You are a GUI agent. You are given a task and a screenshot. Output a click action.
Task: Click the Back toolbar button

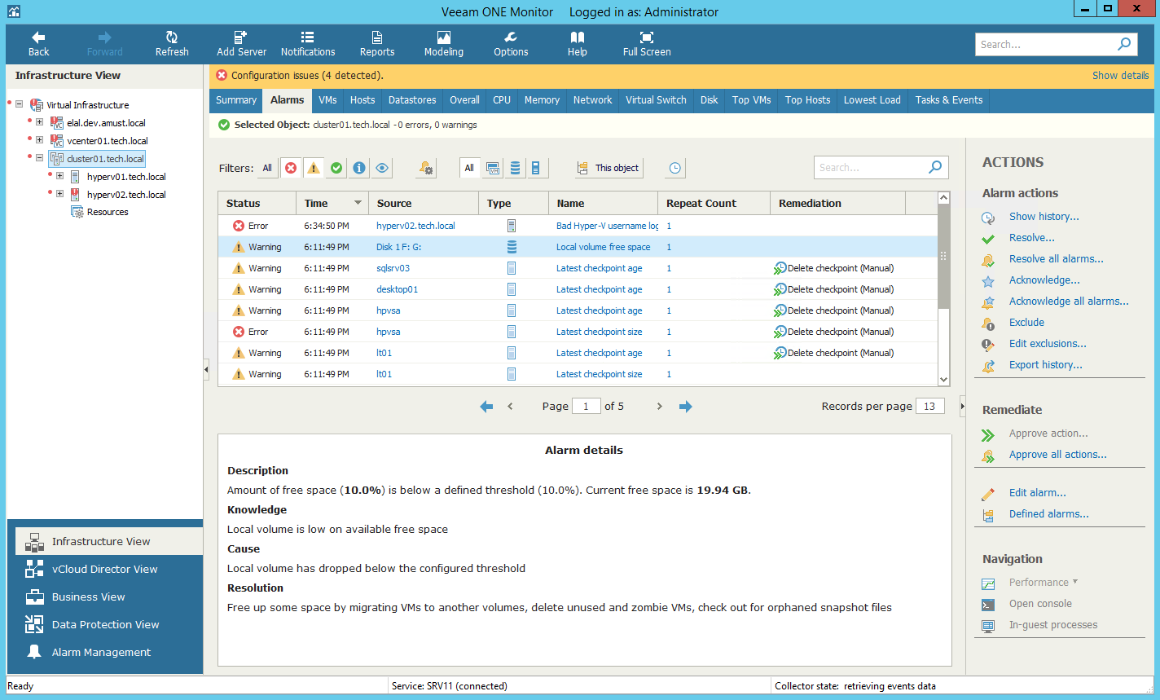click(38, 44)
